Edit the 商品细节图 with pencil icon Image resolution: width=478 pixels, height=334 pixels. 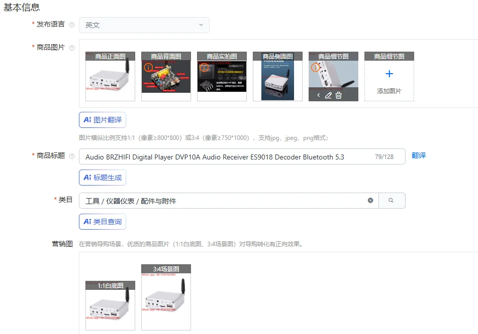click(328, 95)
